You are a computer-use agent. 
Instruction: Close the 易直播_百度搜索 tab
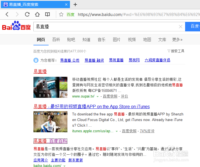tap(66, 4)
